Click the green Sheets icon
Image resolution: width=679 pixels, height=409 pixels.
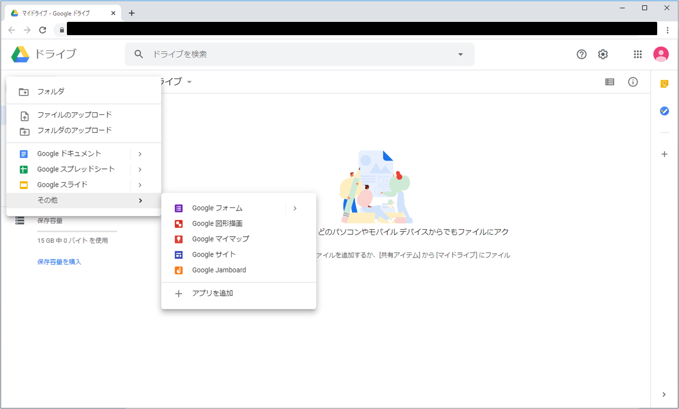24,169
